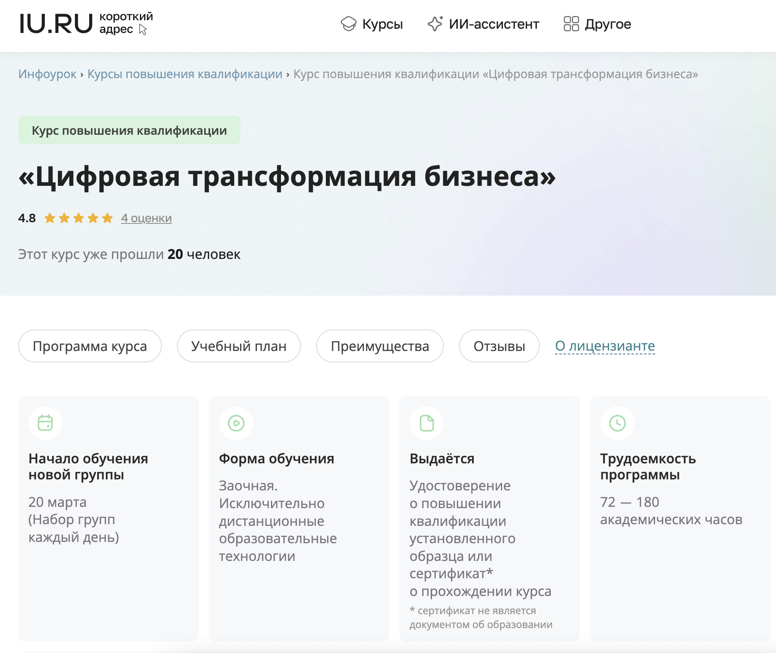Click the IU.RU logo

pyautogui.click(x=56, y=24)
